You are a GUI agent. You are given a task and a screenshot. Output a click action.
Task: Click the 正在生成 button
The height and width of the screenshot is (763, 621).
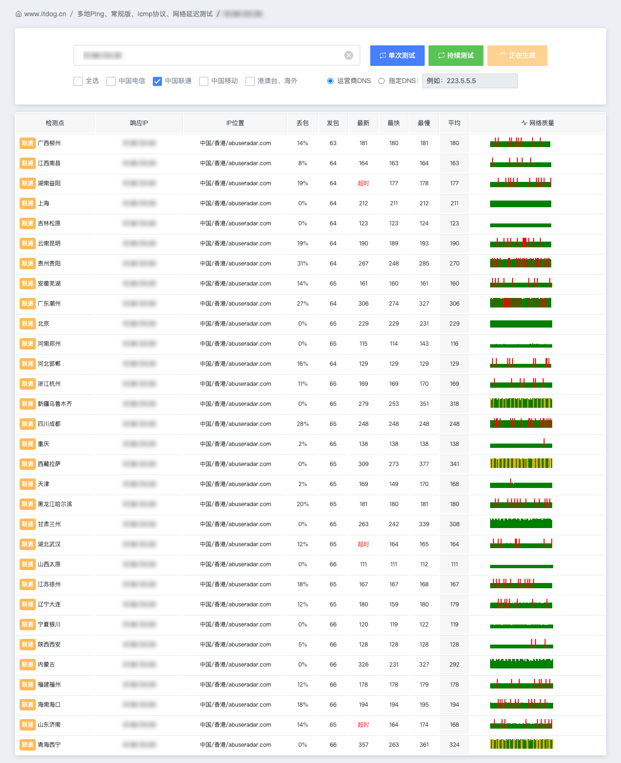pyautogui.click(x=517, y=55)
